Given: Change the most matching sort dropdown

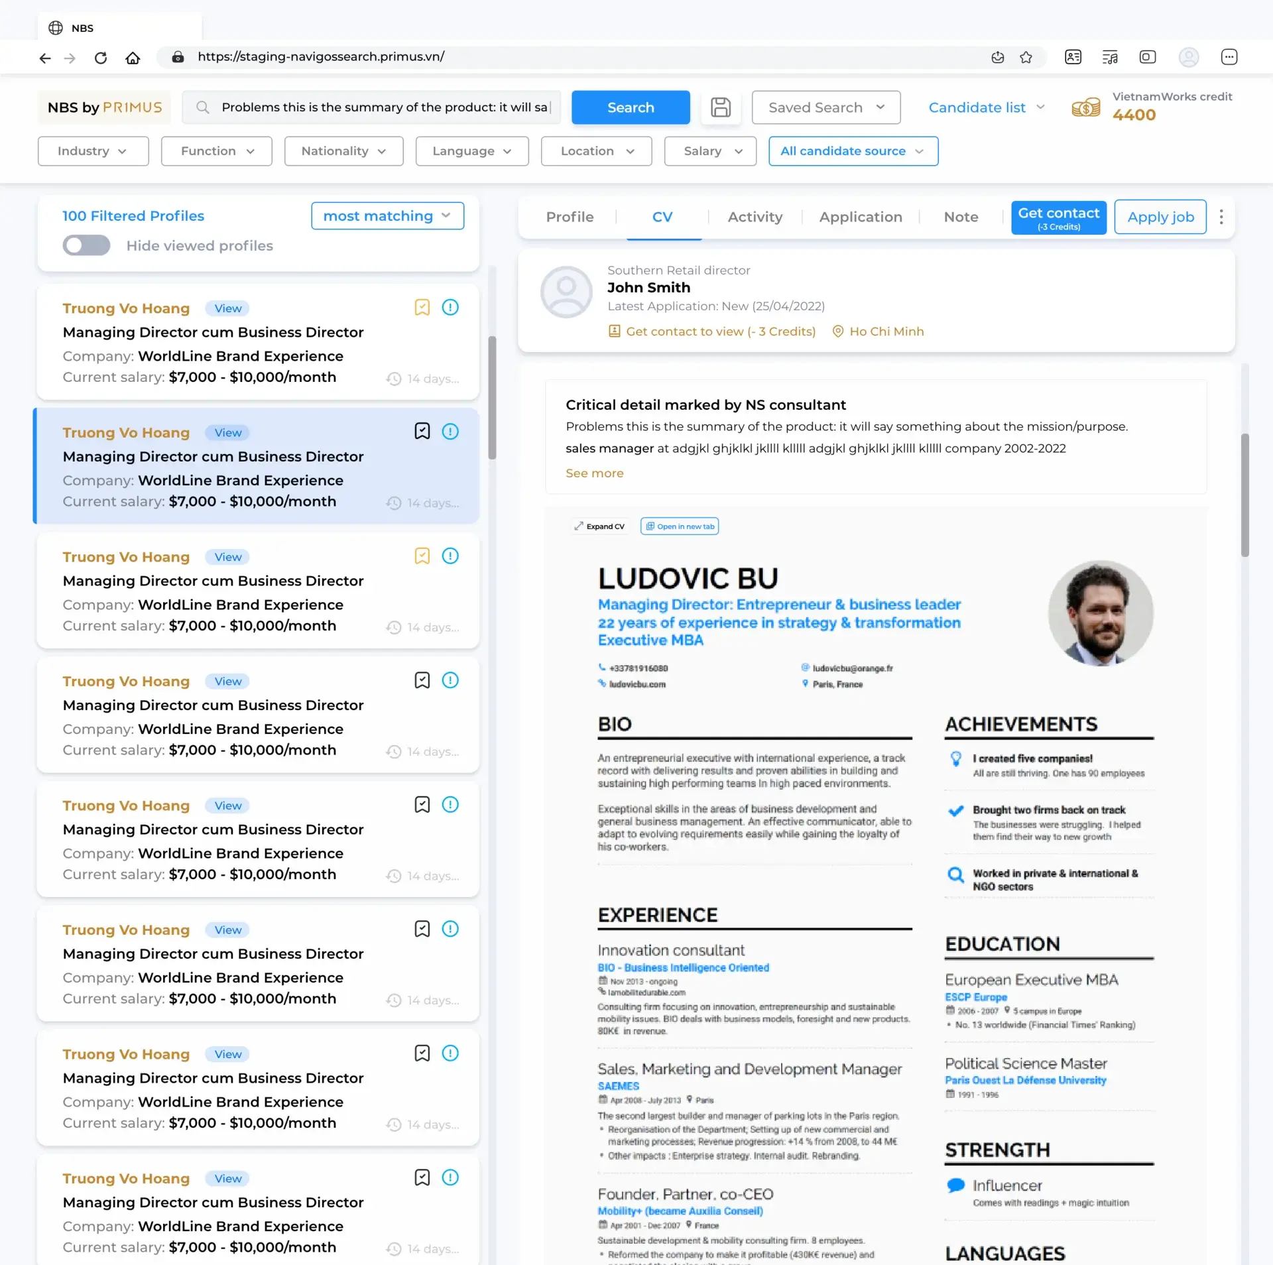Looking at the screenshot, I should click(388, 216).
